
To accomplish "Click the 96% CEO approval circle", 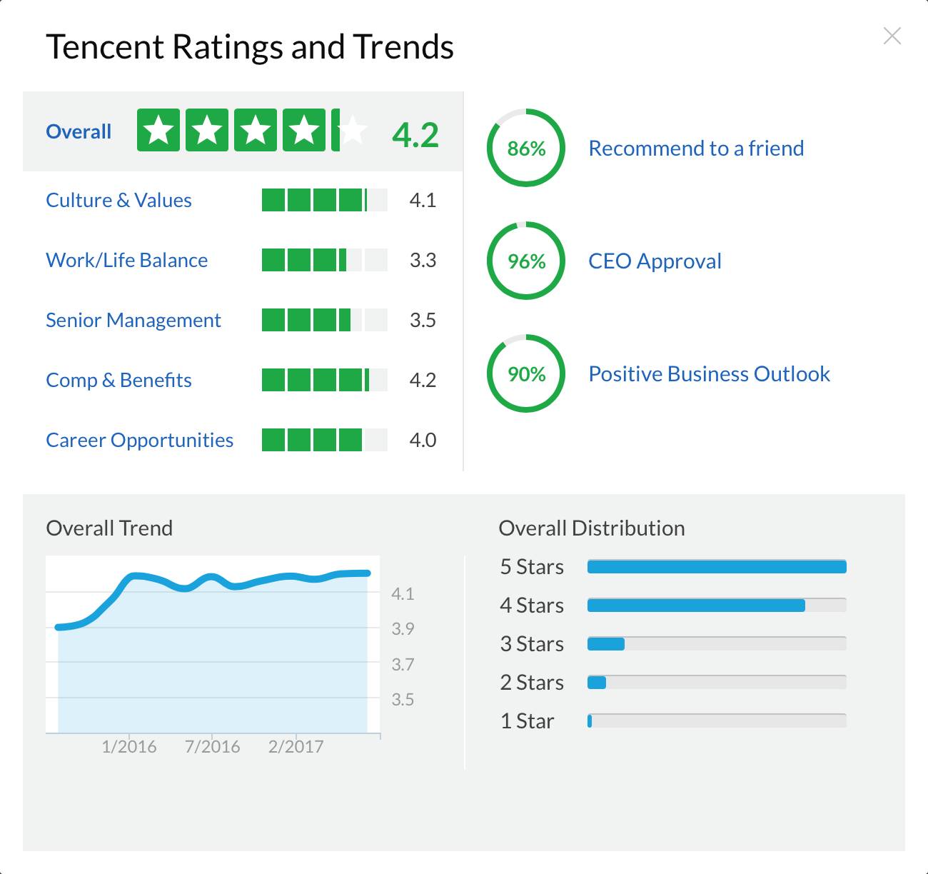I will pyautogui.click(x=526, y=261).
